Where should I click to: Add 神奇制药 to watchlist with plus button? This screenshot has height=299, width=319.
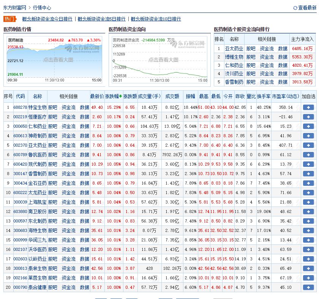(308, 136)
